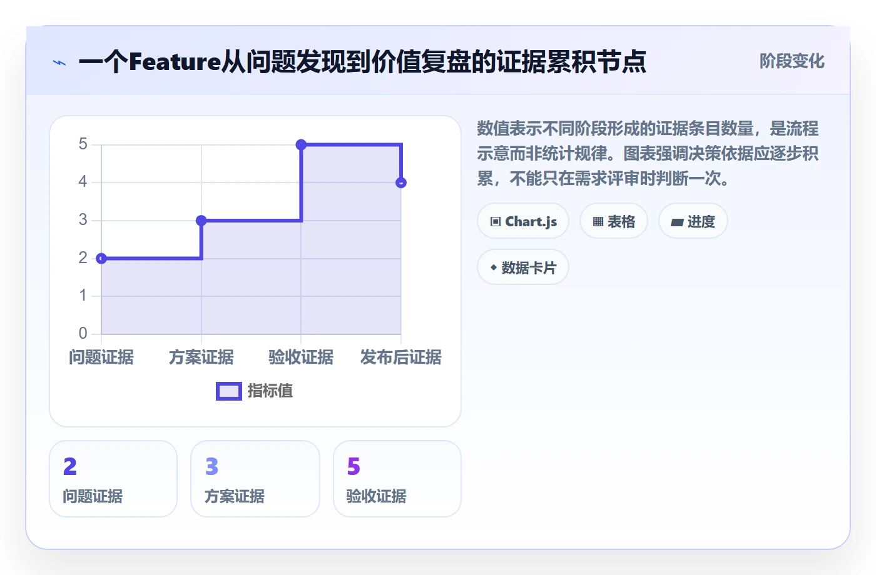Click the 发布后证据 x-axis label
Viewport: 876px width, 575px height.
401,357
